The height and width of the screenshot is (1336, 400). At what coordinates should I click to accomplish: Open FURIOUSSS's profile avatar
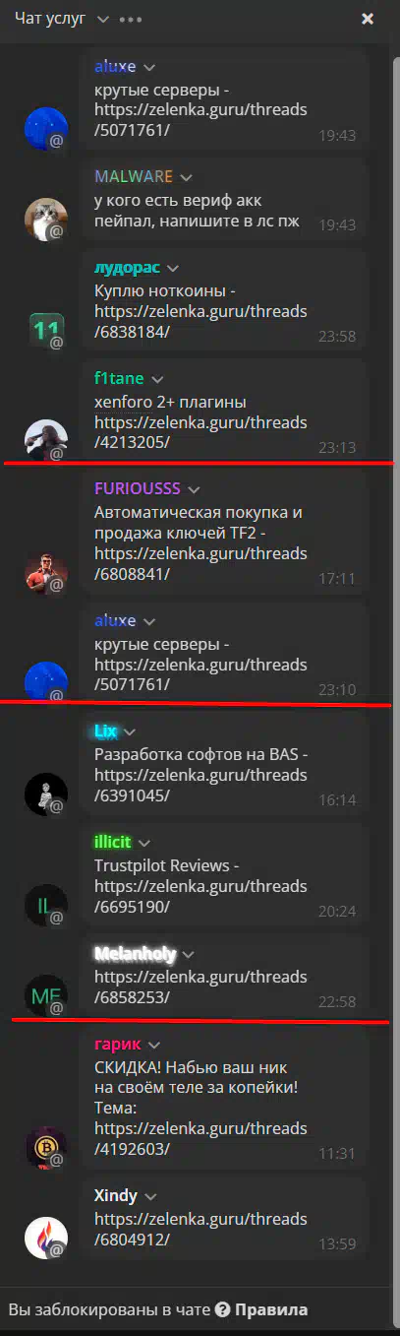click(x=45, y=576)
